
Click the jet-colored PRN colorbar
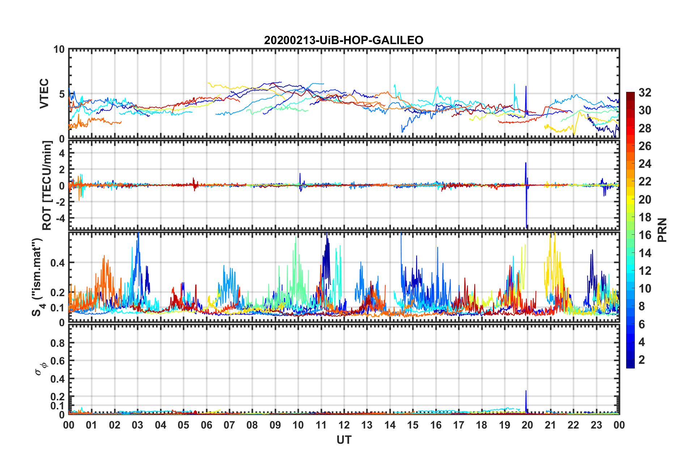pos(630,230)
